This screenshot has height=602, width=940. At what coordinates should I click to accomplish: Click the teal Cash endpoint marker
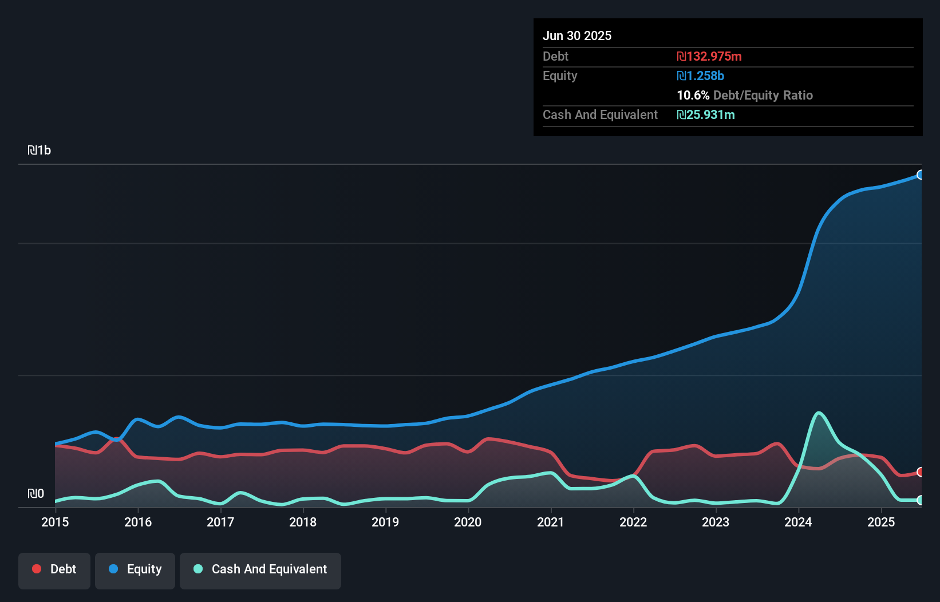pyautogui.click(x=920, y=500)
